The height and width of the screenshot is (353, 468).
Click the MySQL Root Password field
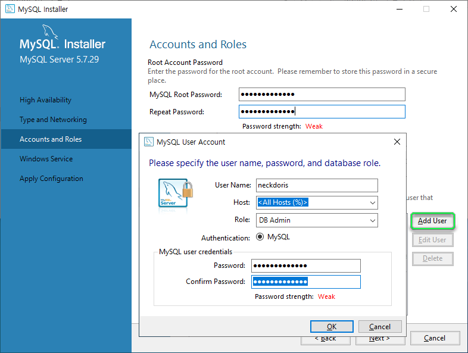point(322,94)
